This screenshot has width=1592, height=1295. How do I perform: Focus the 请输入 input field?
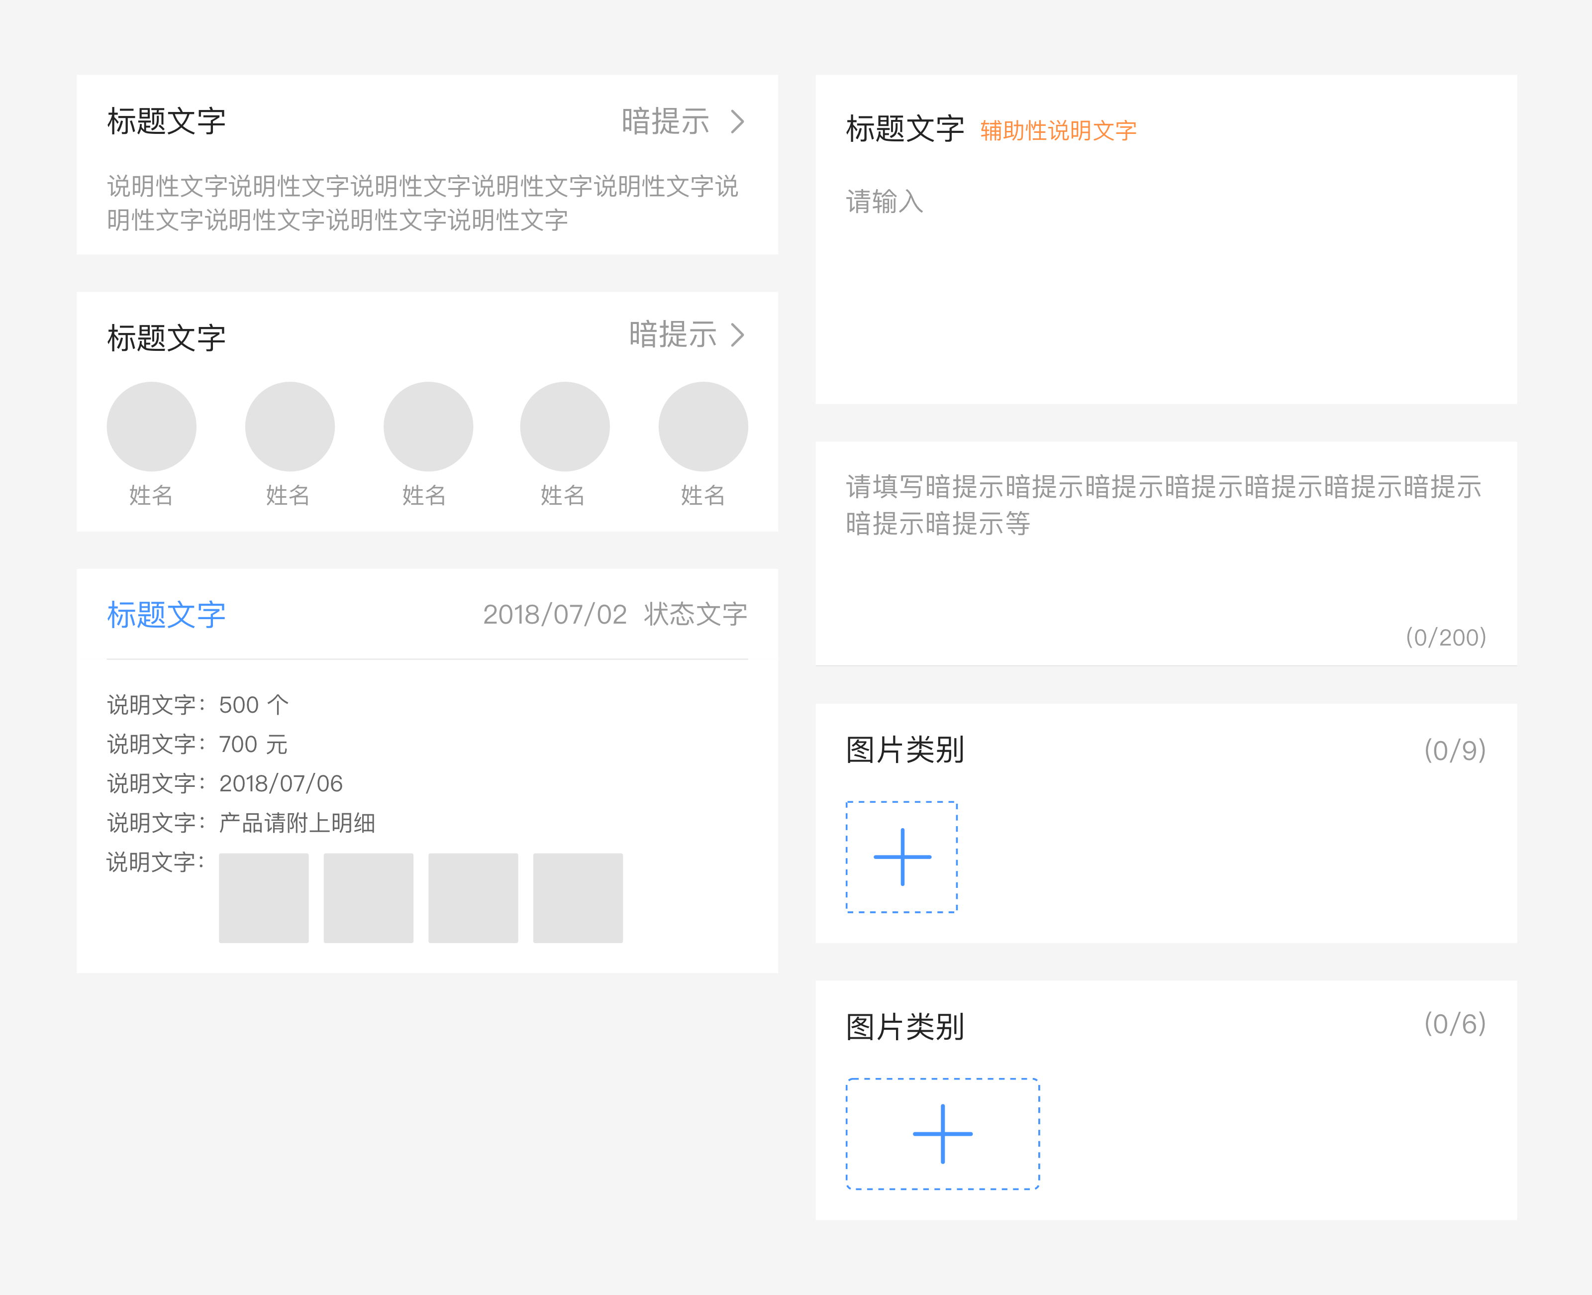(x=885, y=202)
